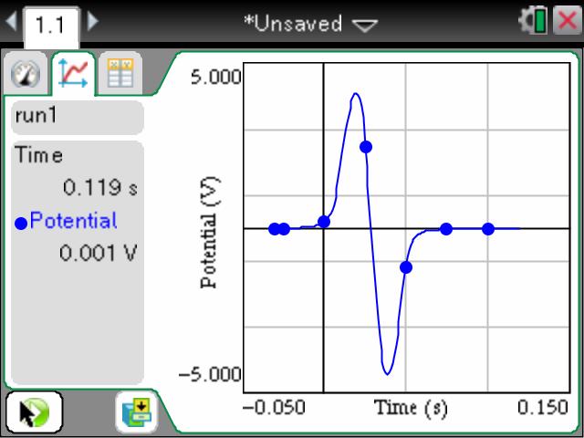Click the Potential (V) y-axis label

point(209,232)
